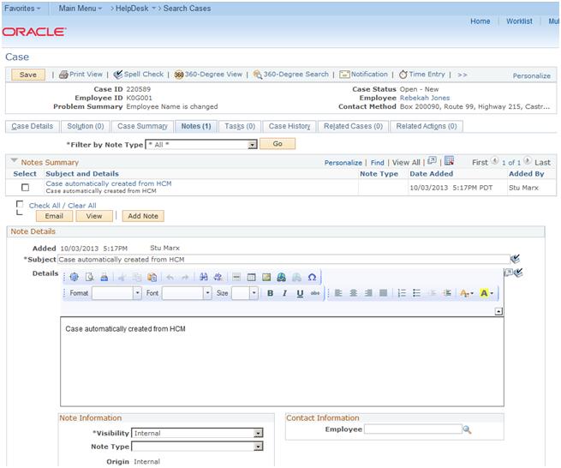Switch to the Case Details tab

(x=33, y=126)
